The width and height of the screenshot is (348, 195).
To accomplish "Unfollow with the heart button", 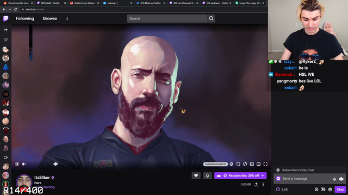I will point(196,175).
